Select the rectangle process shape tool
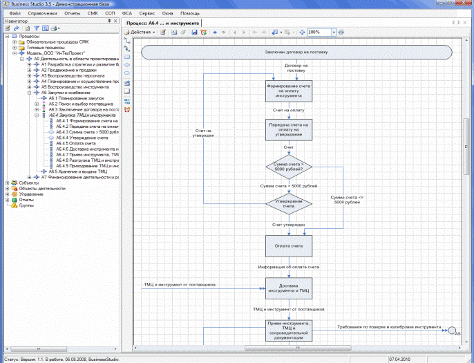Viewport: 474px width, 363px height. point(127,56)
